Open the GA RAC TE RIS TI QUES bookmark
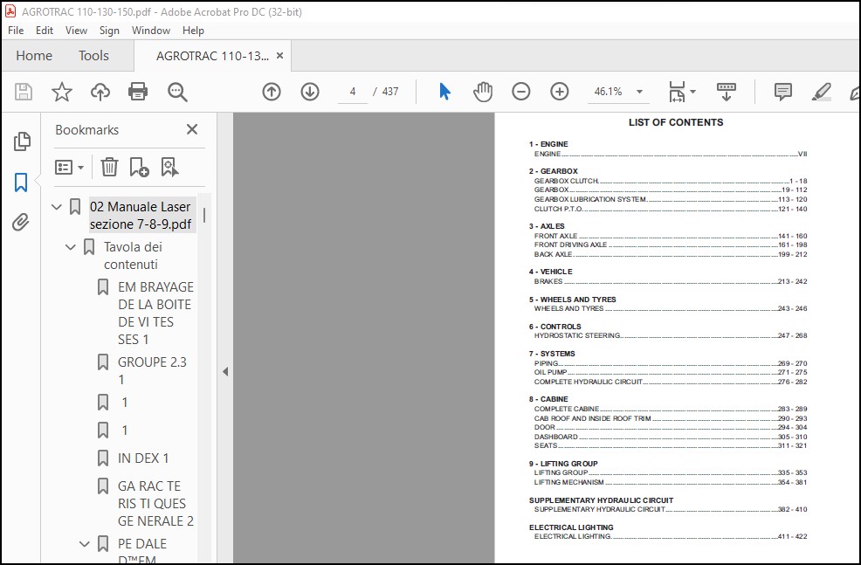Viewport: 861px width, 565px height. pyautogui.click(x=155, y=504)
